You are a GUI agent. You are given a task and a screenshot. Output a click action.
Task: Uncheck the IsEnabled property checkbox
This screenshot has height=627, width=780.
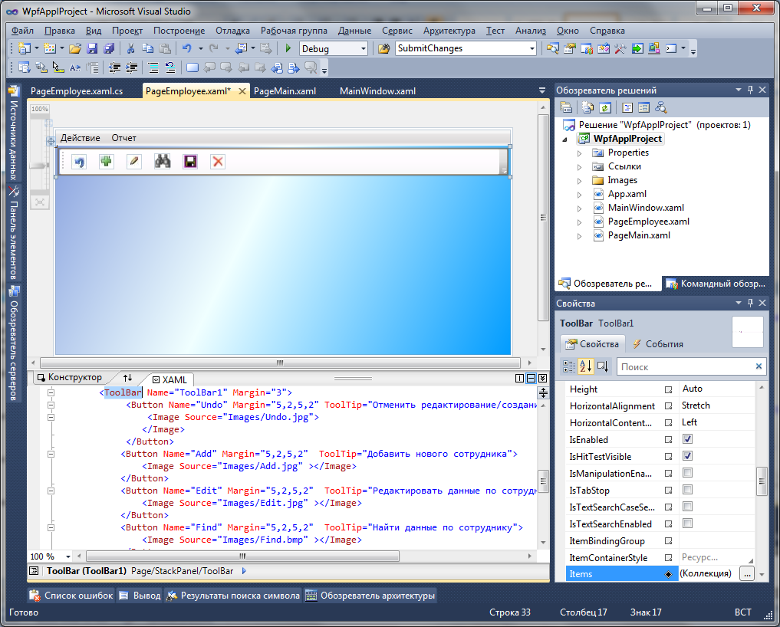click(687, 439)
